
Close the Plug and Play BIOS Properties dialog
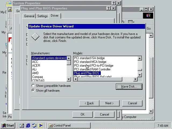(113, 8)
